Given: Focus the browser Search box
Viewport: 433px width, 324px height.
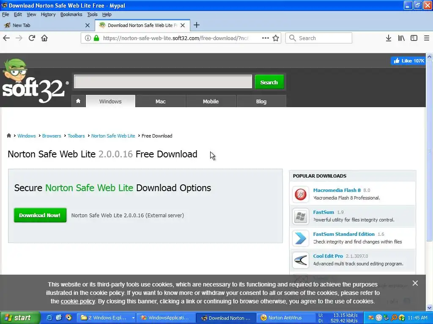Looking at the screenshot, I should tap(319, 38).
